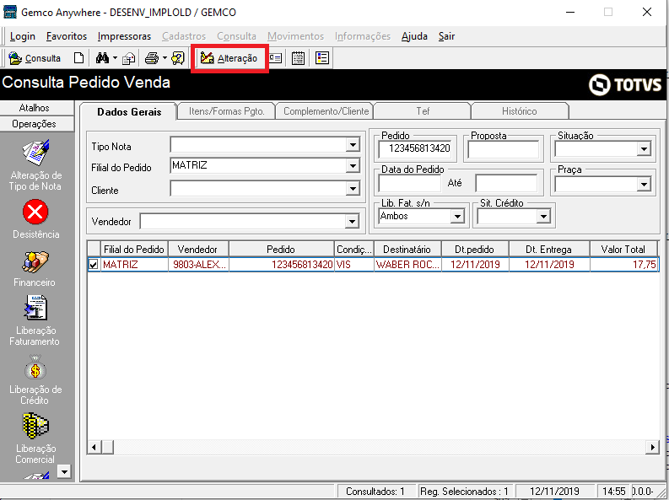This screenshot has height=500, width=669.
Task: Open Alteração de Tipo de Nota operation
Action: tap(35, 165)
